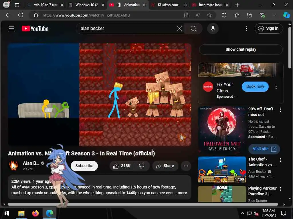Show hidden tray icons chevron

coord(242,213)
